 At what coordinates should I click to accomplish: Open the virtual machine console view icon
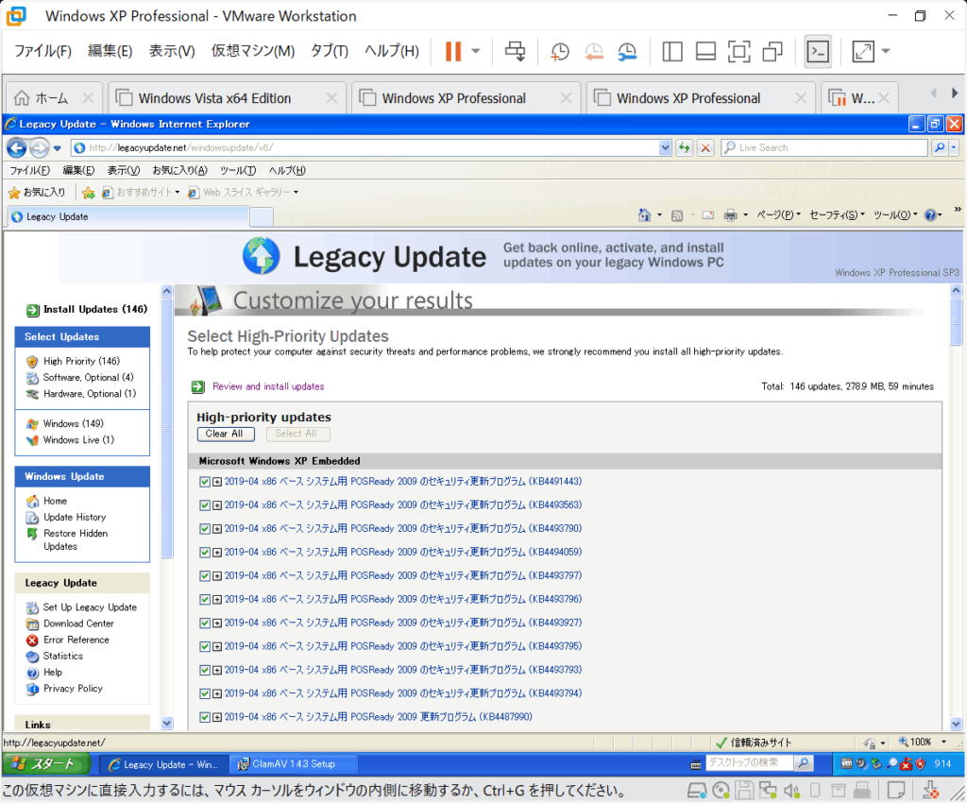pos(818,51)
